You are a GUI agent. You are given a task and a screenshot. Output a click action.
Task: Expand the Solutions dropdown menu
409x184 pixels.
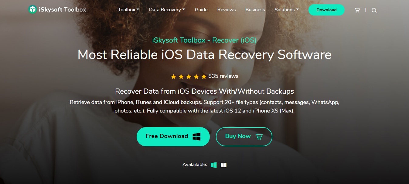[287, 10]
